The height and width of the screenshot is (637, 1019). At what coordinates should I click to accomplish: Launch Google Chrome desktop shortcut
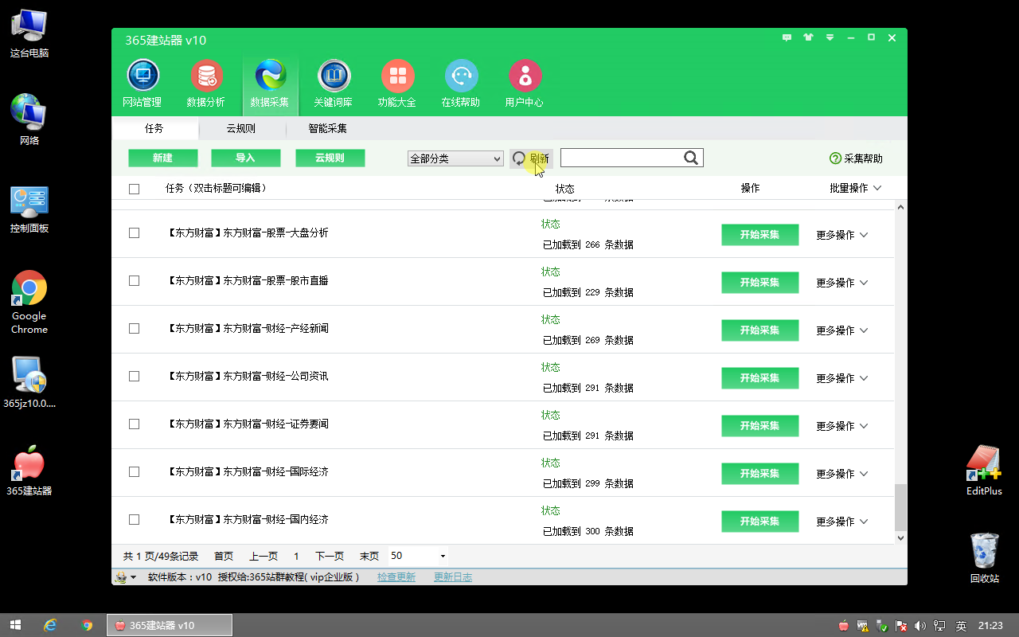click(x=29, y=302)
